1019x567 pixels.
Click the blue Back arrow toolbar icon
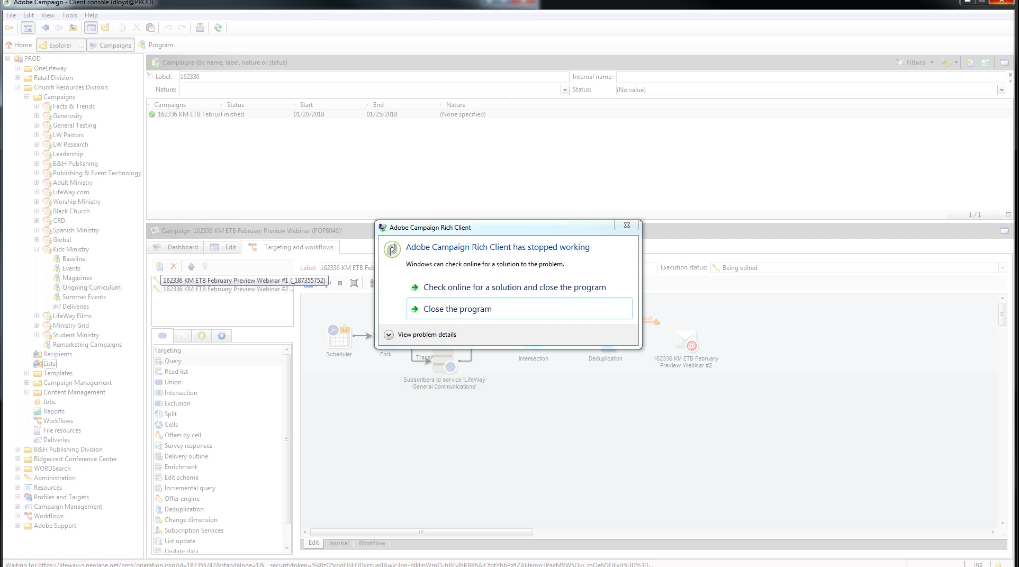click(x=46, y=28)
